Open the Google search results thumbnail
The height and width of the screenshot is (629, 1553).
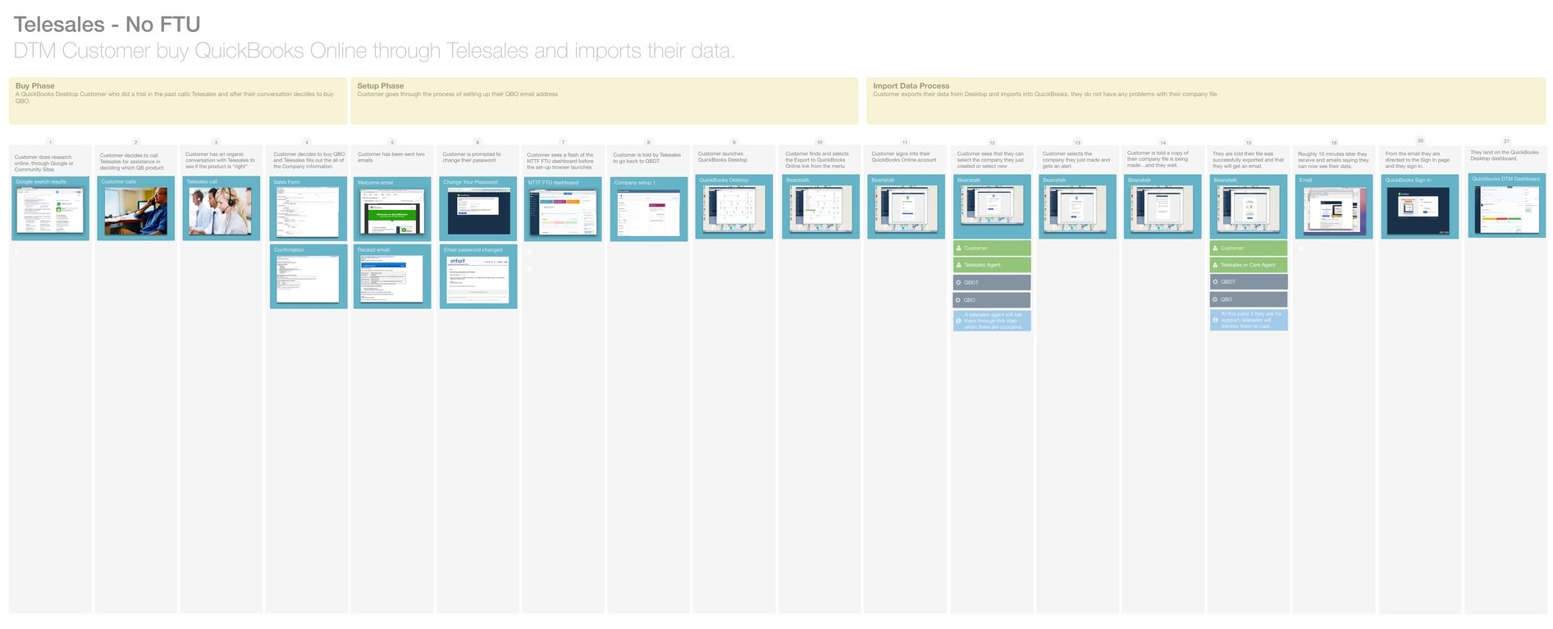point(51,210)
